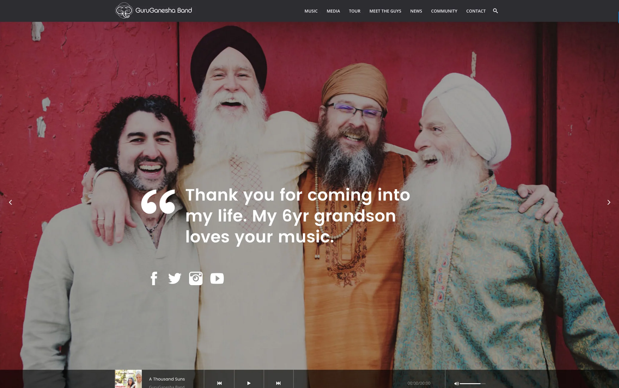This screenshot has width=619, height=388.
Task: Open the YouTube play icon
Action: (217, 278)
